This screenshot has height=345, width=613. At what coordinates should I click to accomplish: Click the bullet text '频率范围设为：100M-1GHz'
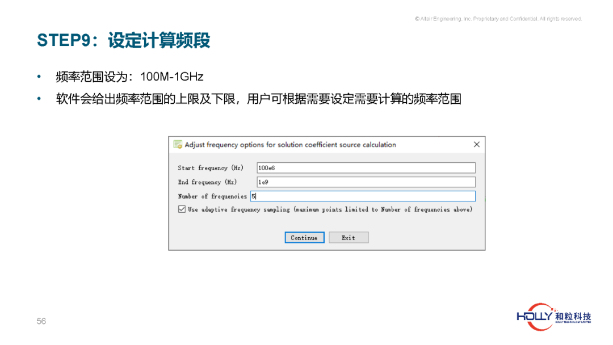pos(129,77)
